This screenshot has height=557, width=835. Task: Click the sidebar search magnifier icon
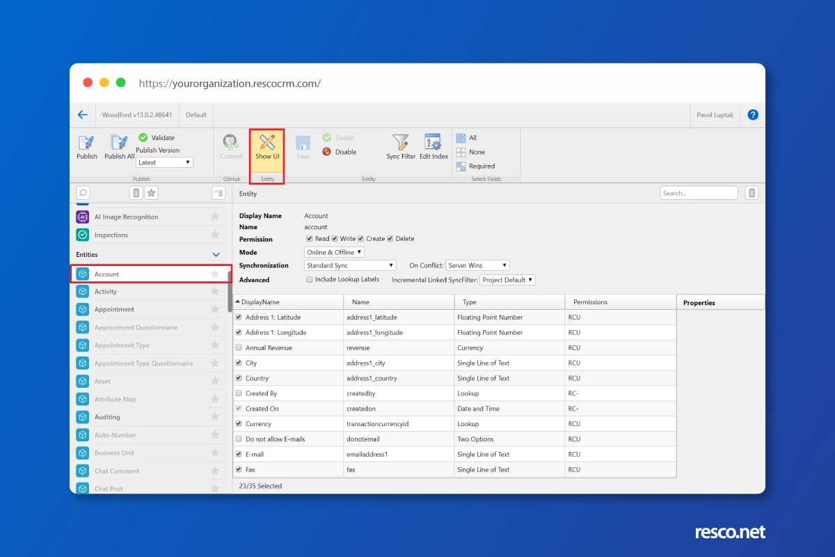83,193
